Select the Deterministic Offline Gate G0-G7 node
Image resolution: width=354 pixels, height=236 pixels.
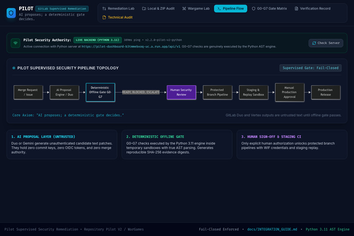[100, 92]
